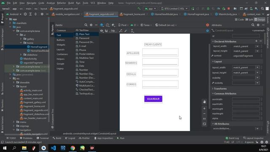Select Design Surface layers icon

pos(102,25)
